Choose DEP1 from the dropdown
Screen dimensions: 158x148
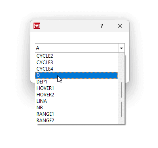[x=76, y=82]
